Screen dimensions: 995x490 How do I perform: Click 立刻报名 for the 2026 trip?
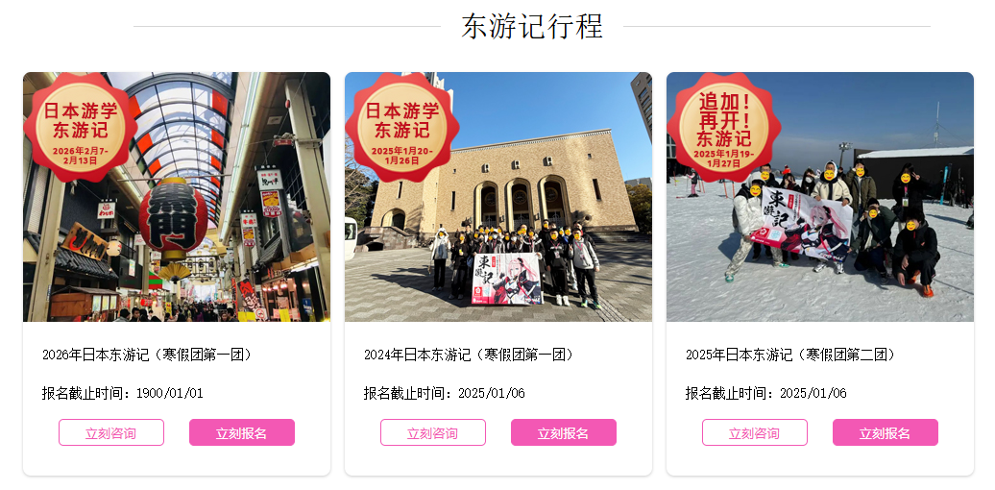tap(242, 433)
